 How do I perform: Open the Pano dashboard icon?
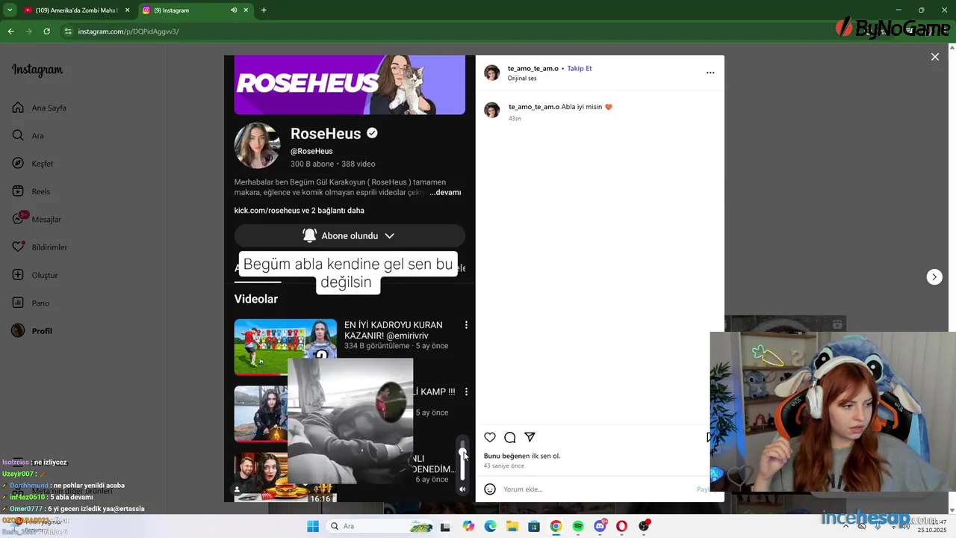[18, 303]
